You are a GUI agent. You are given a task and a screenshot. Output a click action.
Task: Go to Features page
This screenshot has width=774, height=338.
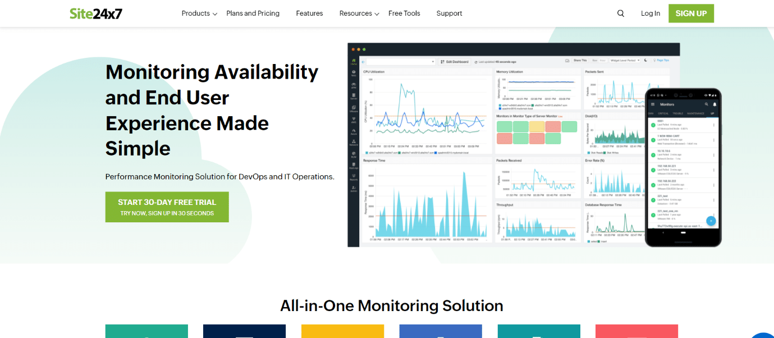coord(310,13)
